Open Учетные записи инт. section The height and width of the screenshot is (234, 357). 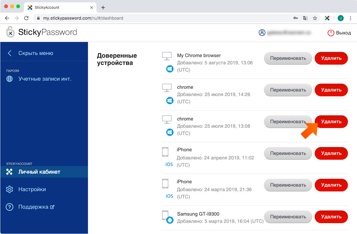45,79
